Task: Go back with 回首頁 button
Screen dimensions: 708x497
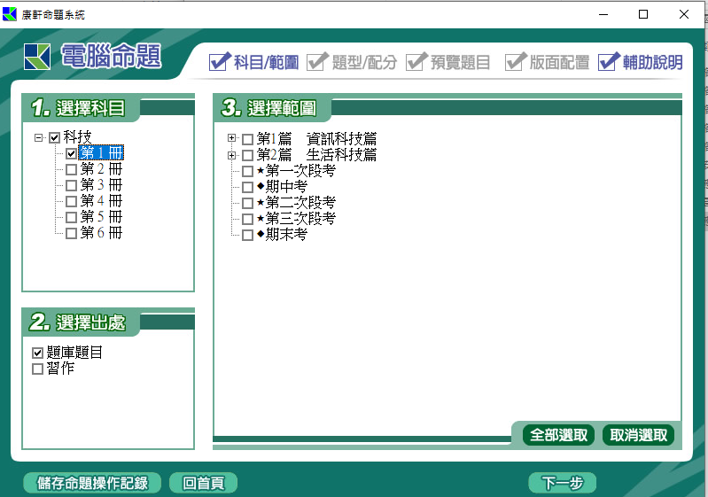Action: tap(203, 484)
